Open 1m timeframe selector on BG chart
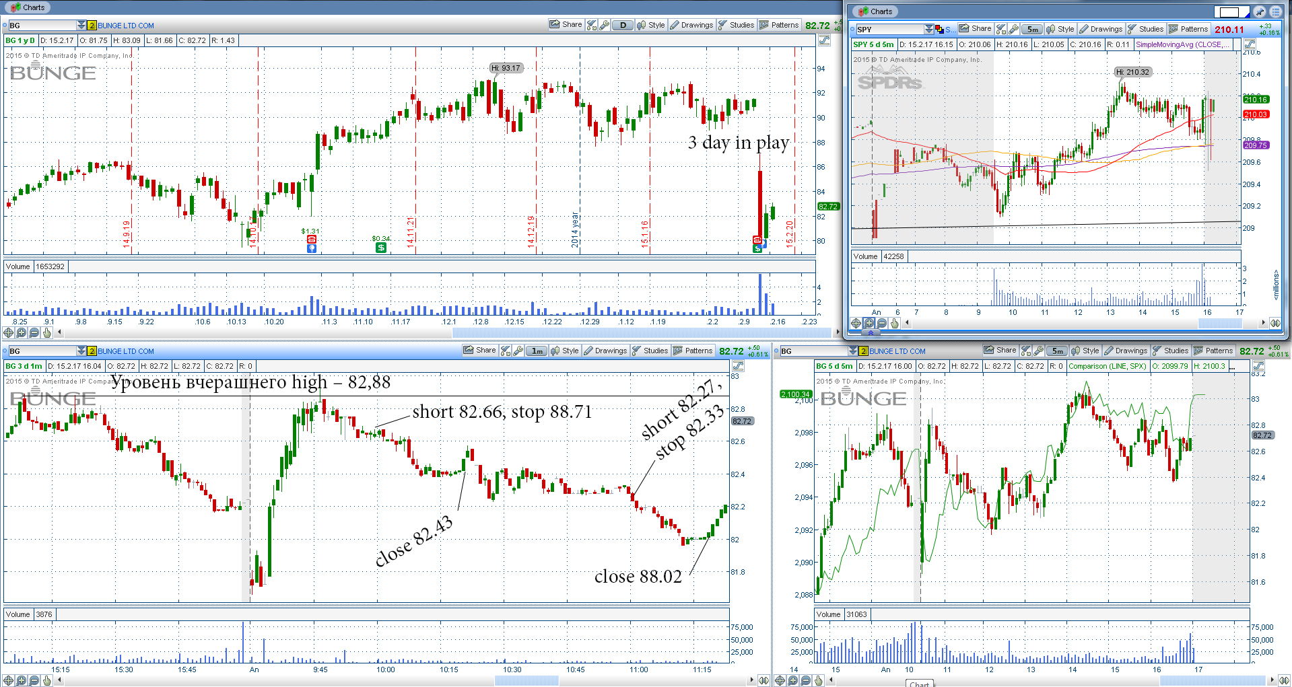The height and width of the screenshot is (687, 1292). pyautogui.click(x=537, y=351)
